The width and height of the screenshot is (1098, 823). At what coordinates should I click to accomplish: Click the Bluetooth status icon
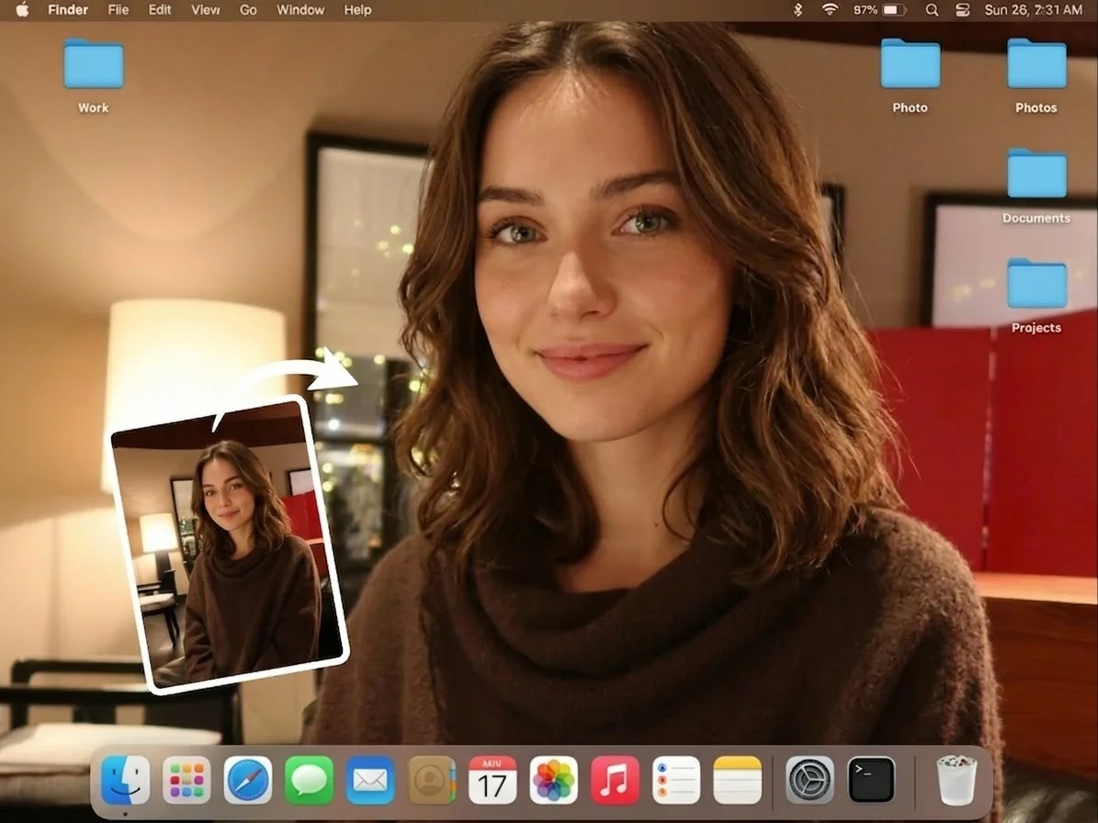798,10
